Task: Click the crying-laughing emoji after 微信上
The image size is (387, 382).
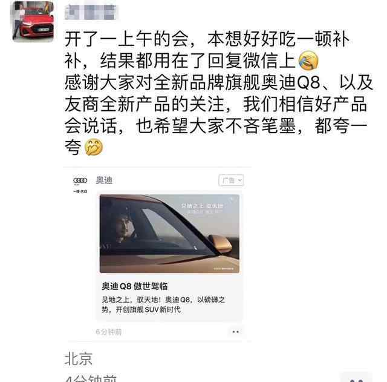Action: pos(308,60)
